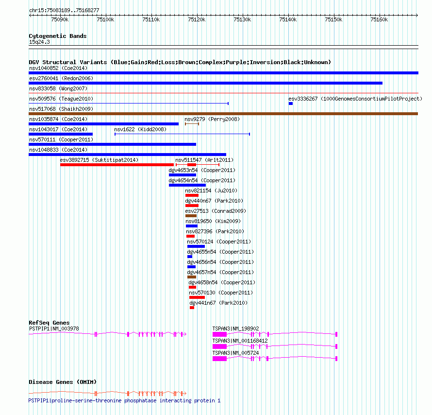Click the Cytogenetic Bands track title
This screenshot has height=415, width=432.
[x=58, y=36]
